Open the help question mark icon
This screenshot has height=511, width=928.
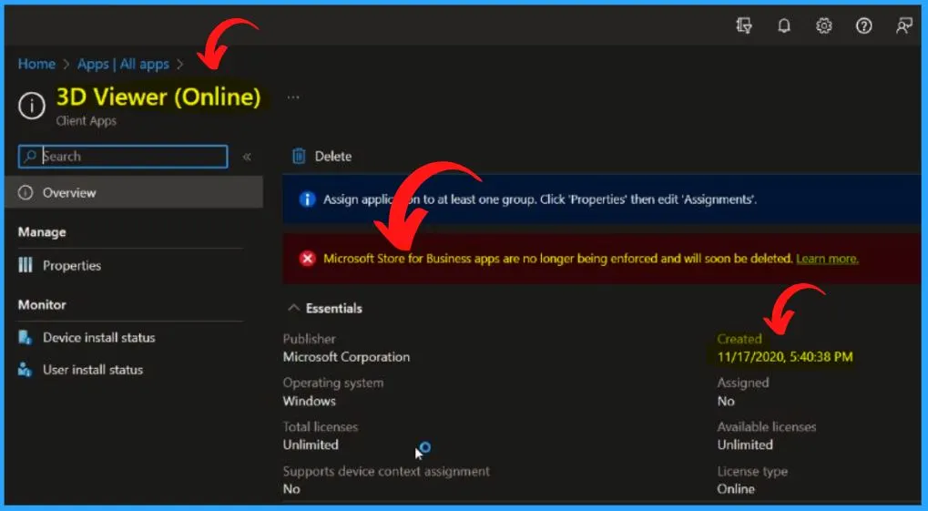(864, 26)
